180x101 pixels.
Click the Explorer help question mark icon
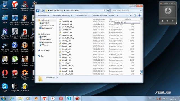pos(139,15)
